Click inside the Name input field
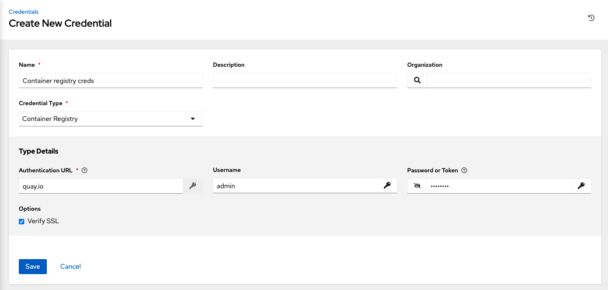This screenshot has height=290, width=608. (110, 81)
